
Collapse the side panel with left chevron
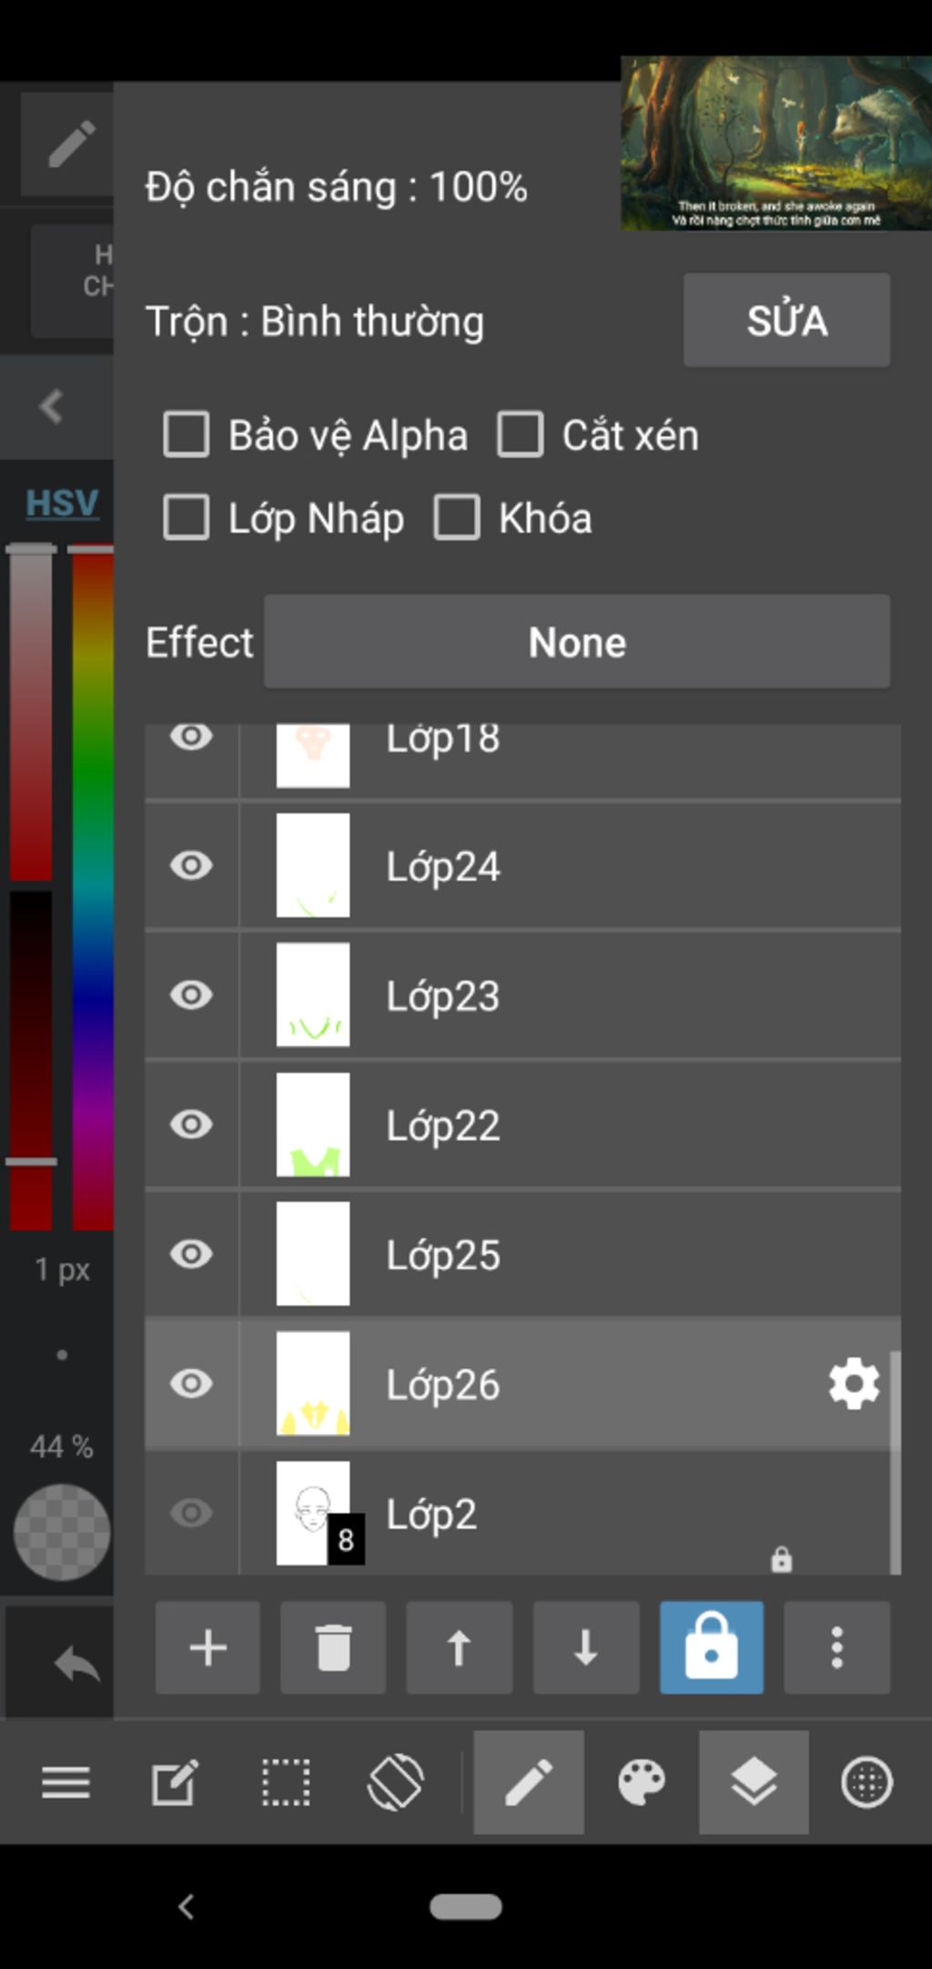click(52, 406)
